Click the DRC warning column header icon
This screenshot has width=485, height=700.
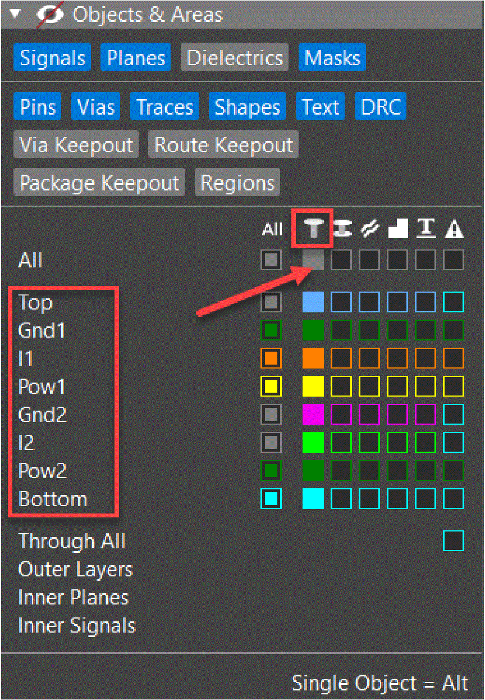(x=454, y=228)
